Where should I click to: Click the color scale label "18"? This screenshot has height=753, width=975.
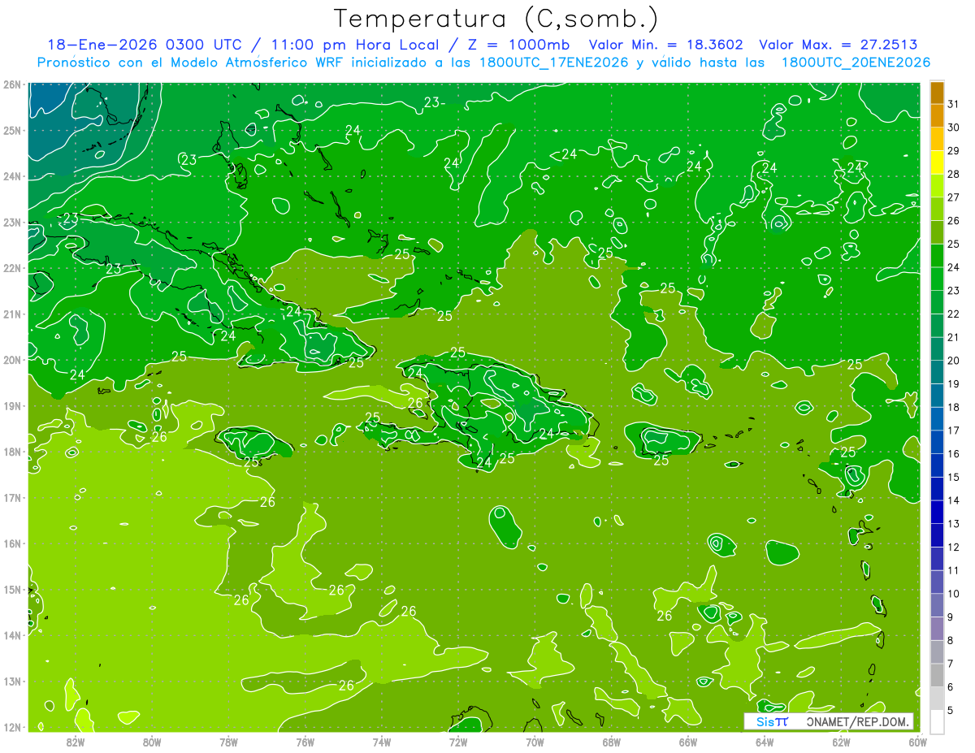pos(953,407)
